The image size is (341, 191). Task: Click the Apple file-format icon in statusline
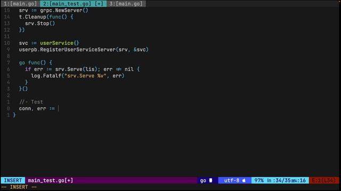click(x=244, y=180)
